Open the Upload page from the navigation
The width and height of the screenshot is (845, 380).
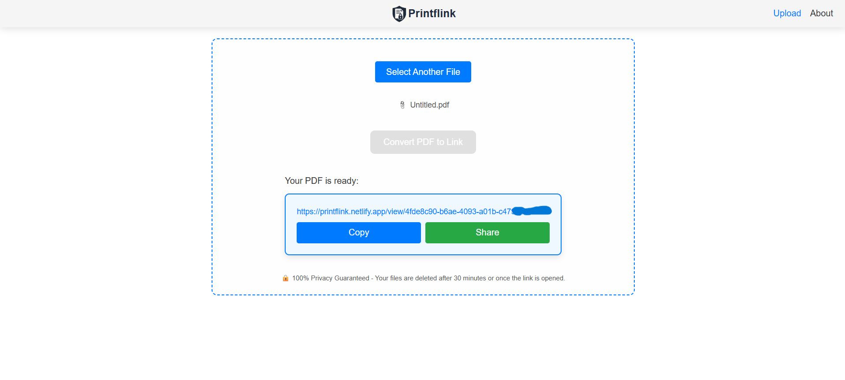point(786,13)
